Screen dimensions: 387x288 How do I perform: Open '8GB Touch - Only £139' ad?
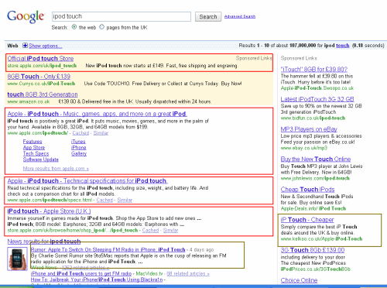[x=39, y=77]
